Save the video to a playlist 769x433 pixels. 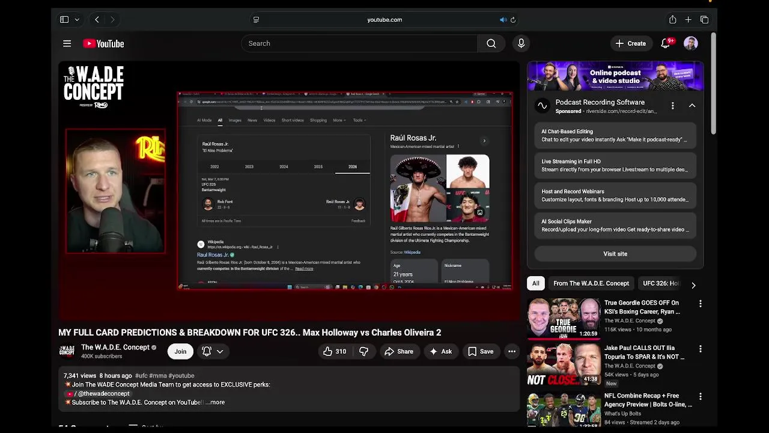pos(481,351)
